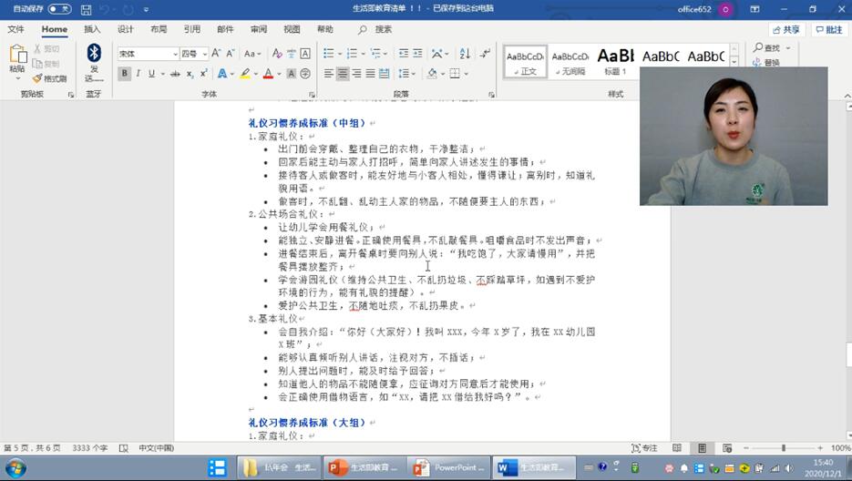The height and width of the screenshot is (481, 852).
Task: Click the 批注 comments button
Action: 828,30
